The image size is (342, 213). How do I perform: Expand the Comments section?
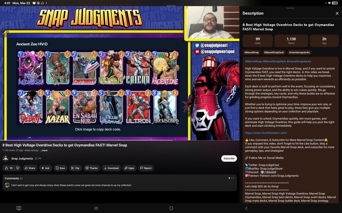[x=120, y=183]
